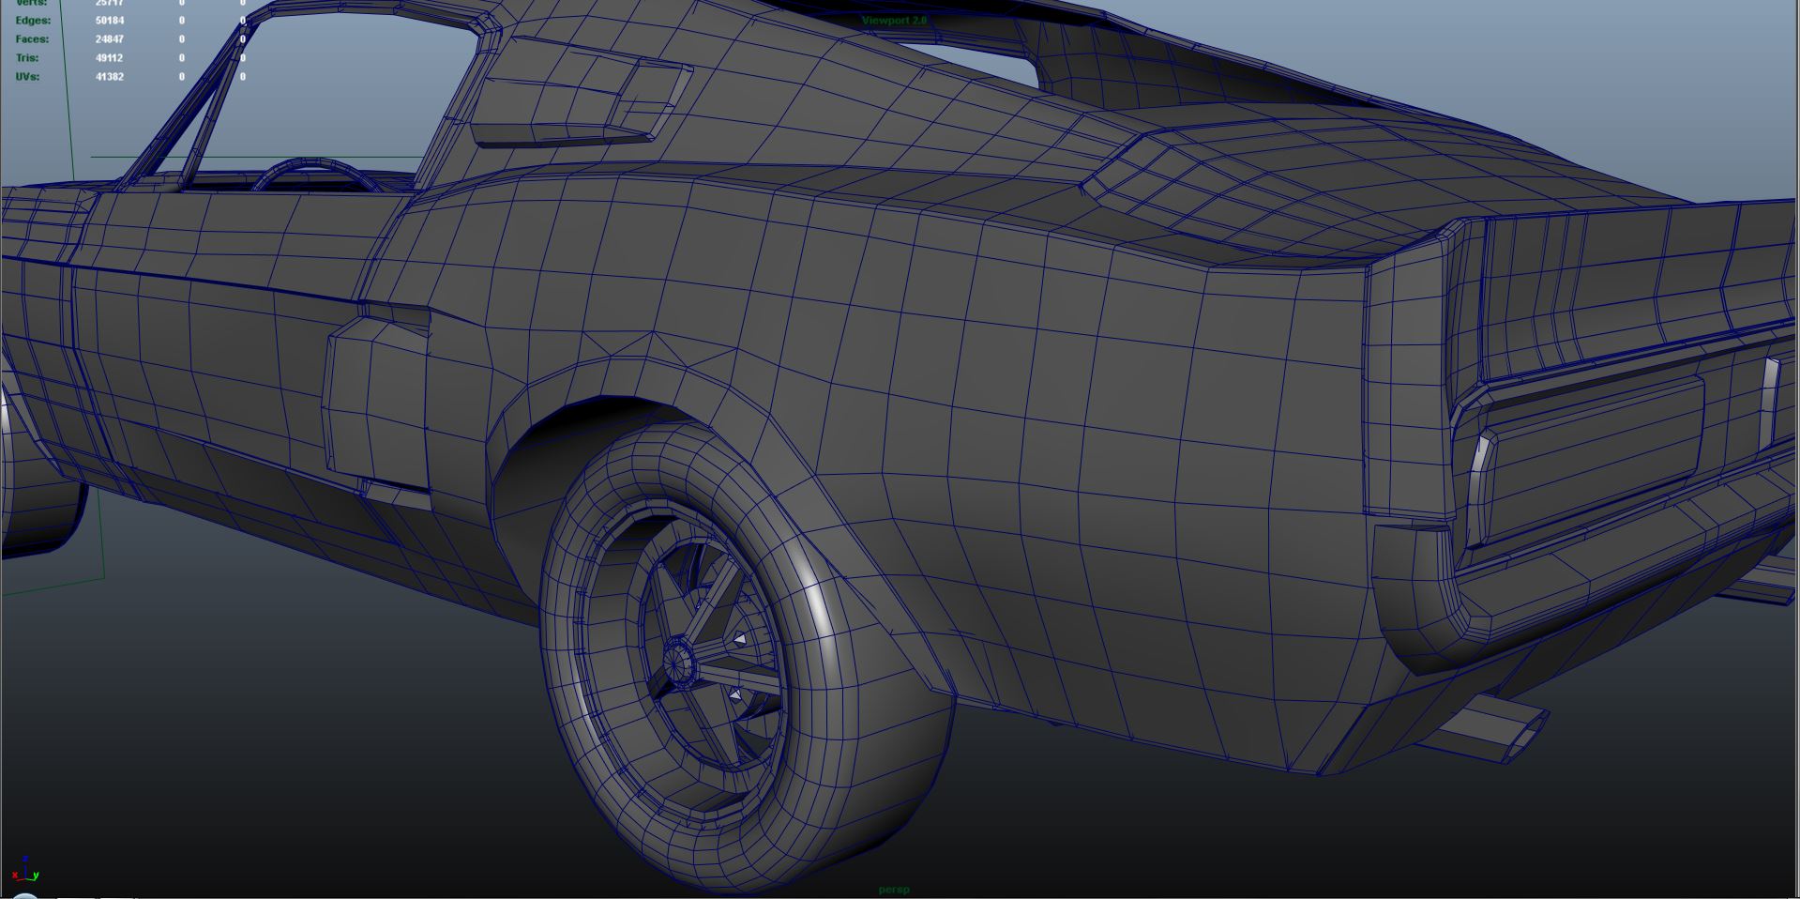Click the XYZ axis orientation gizmo
This screenshot has width=1800, height=899.
coord(24,870)
